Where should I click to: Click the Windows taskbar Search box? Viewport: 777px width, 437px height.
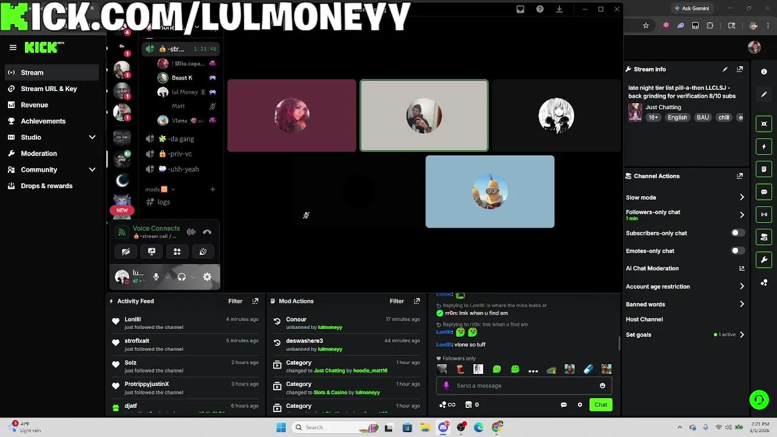click(334, 427)
